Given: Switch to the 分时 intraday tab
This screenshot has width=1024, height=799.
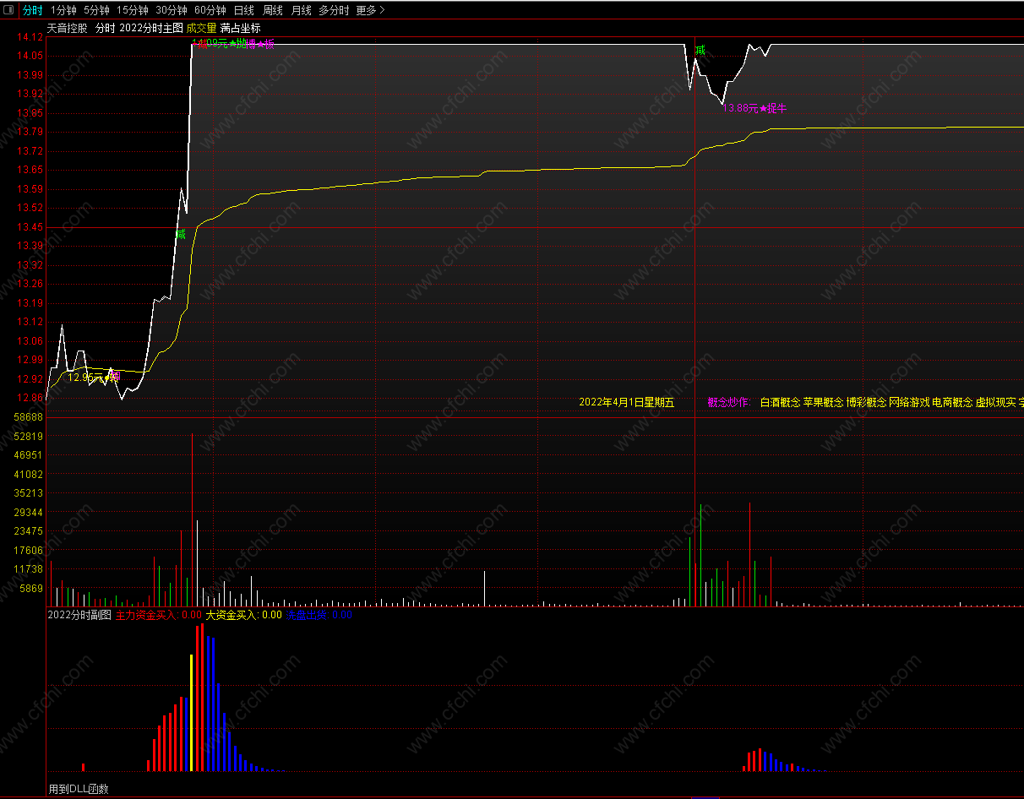Looking at the screenshot, I should [32, 10].
